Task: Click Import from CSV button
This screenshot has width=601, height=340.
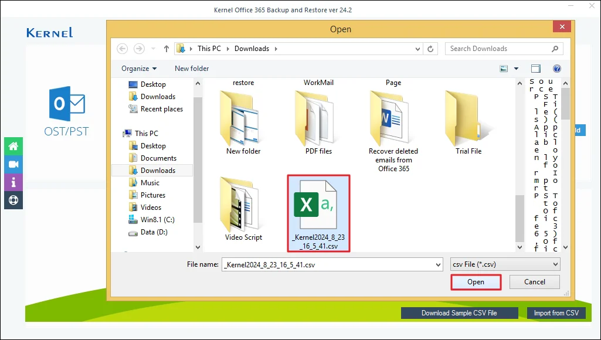Action: 556,313
